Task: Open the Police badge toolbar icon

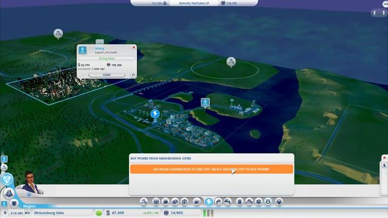Action: 268,202
